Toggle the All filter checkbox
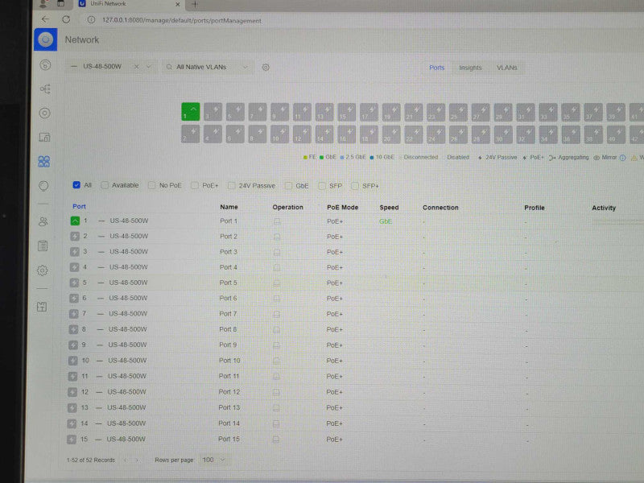 click(76, 185)
